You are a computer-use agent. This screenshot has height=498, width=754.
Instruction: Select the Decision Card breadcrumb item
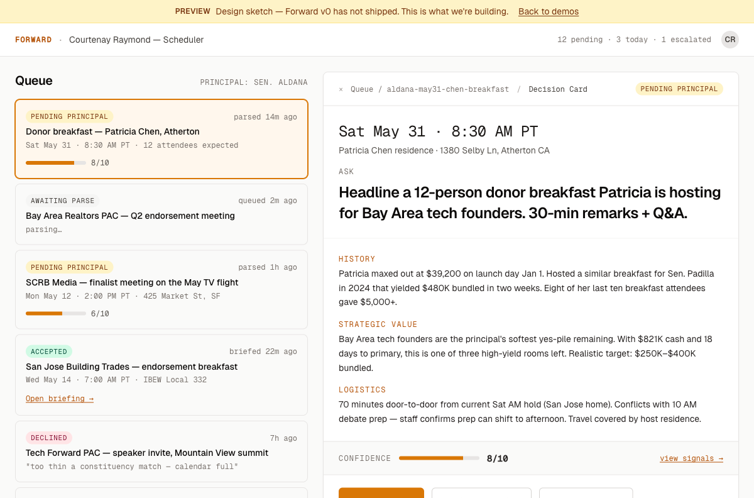pyautogui.click(x=558, y=89)
